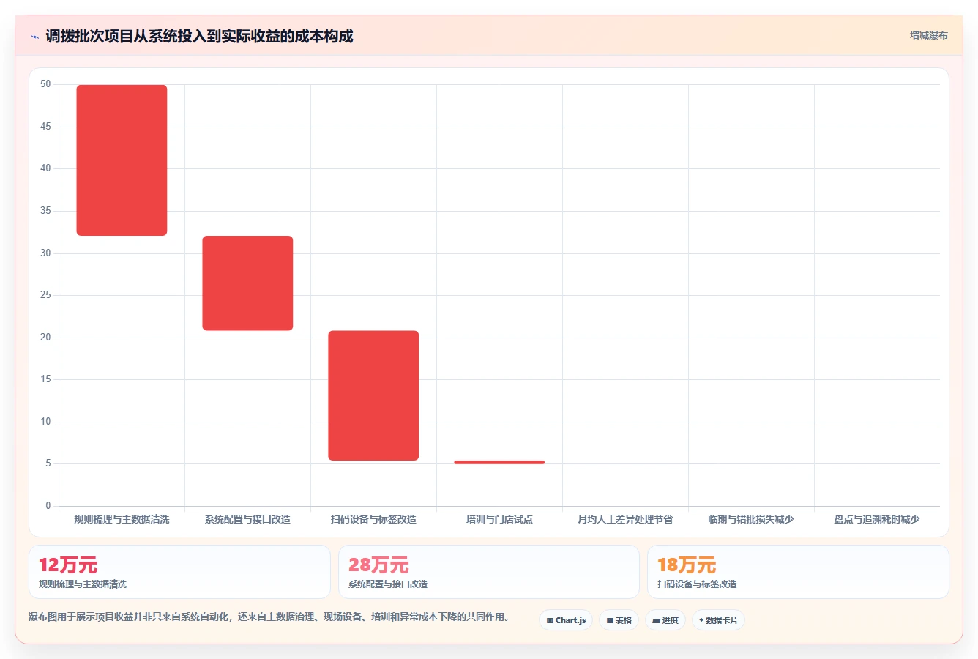The width and height of the screenshot is (978, 659).
Task: Click x-axis label 培训与门店试点
Action: click(499, 519)
